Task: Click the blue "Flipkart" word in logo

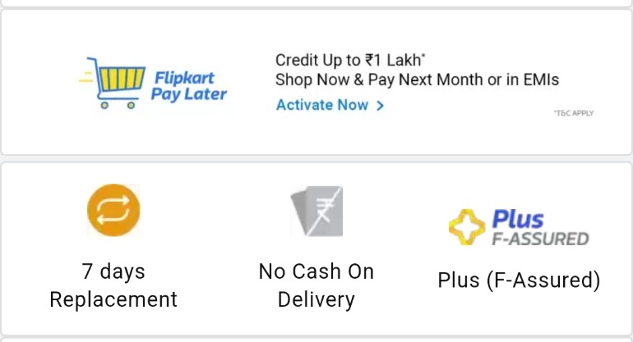Action: coord(184,78)
